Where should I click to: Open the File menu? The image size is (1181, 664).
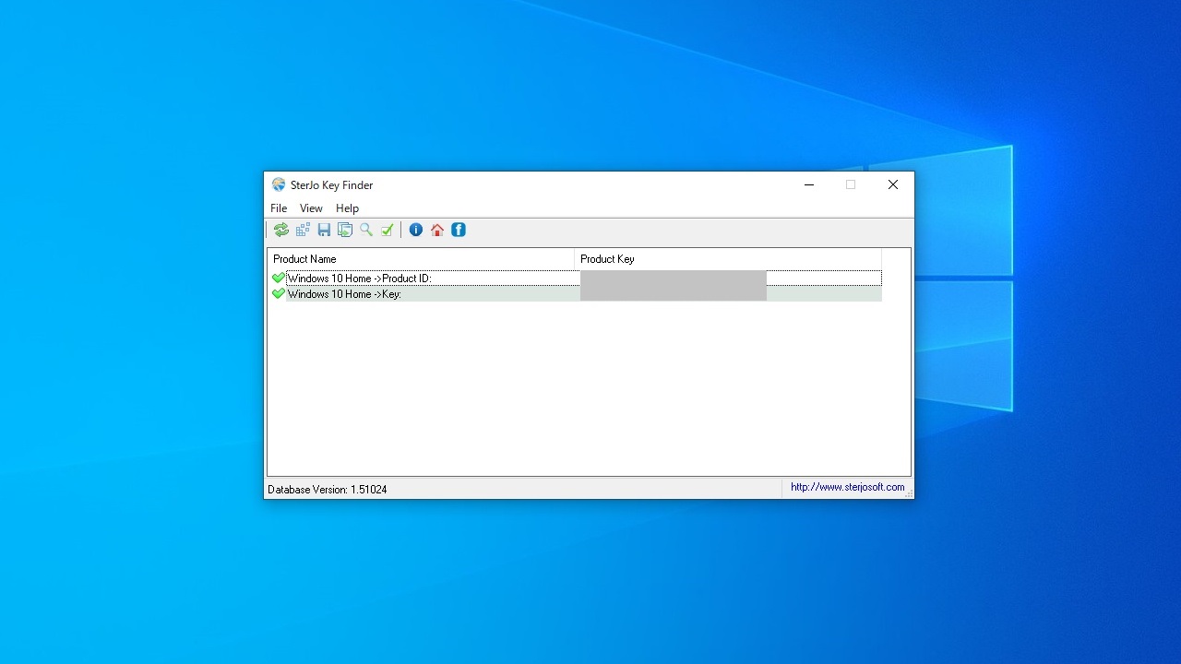(x=279, y=208)
